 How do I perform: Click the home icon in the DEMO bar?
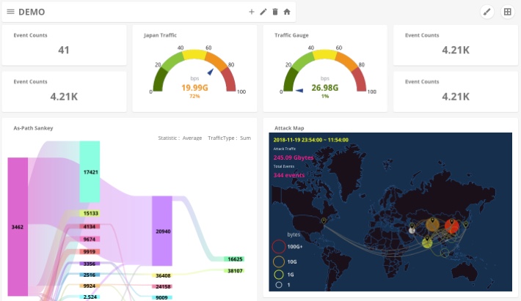(287, 12)
